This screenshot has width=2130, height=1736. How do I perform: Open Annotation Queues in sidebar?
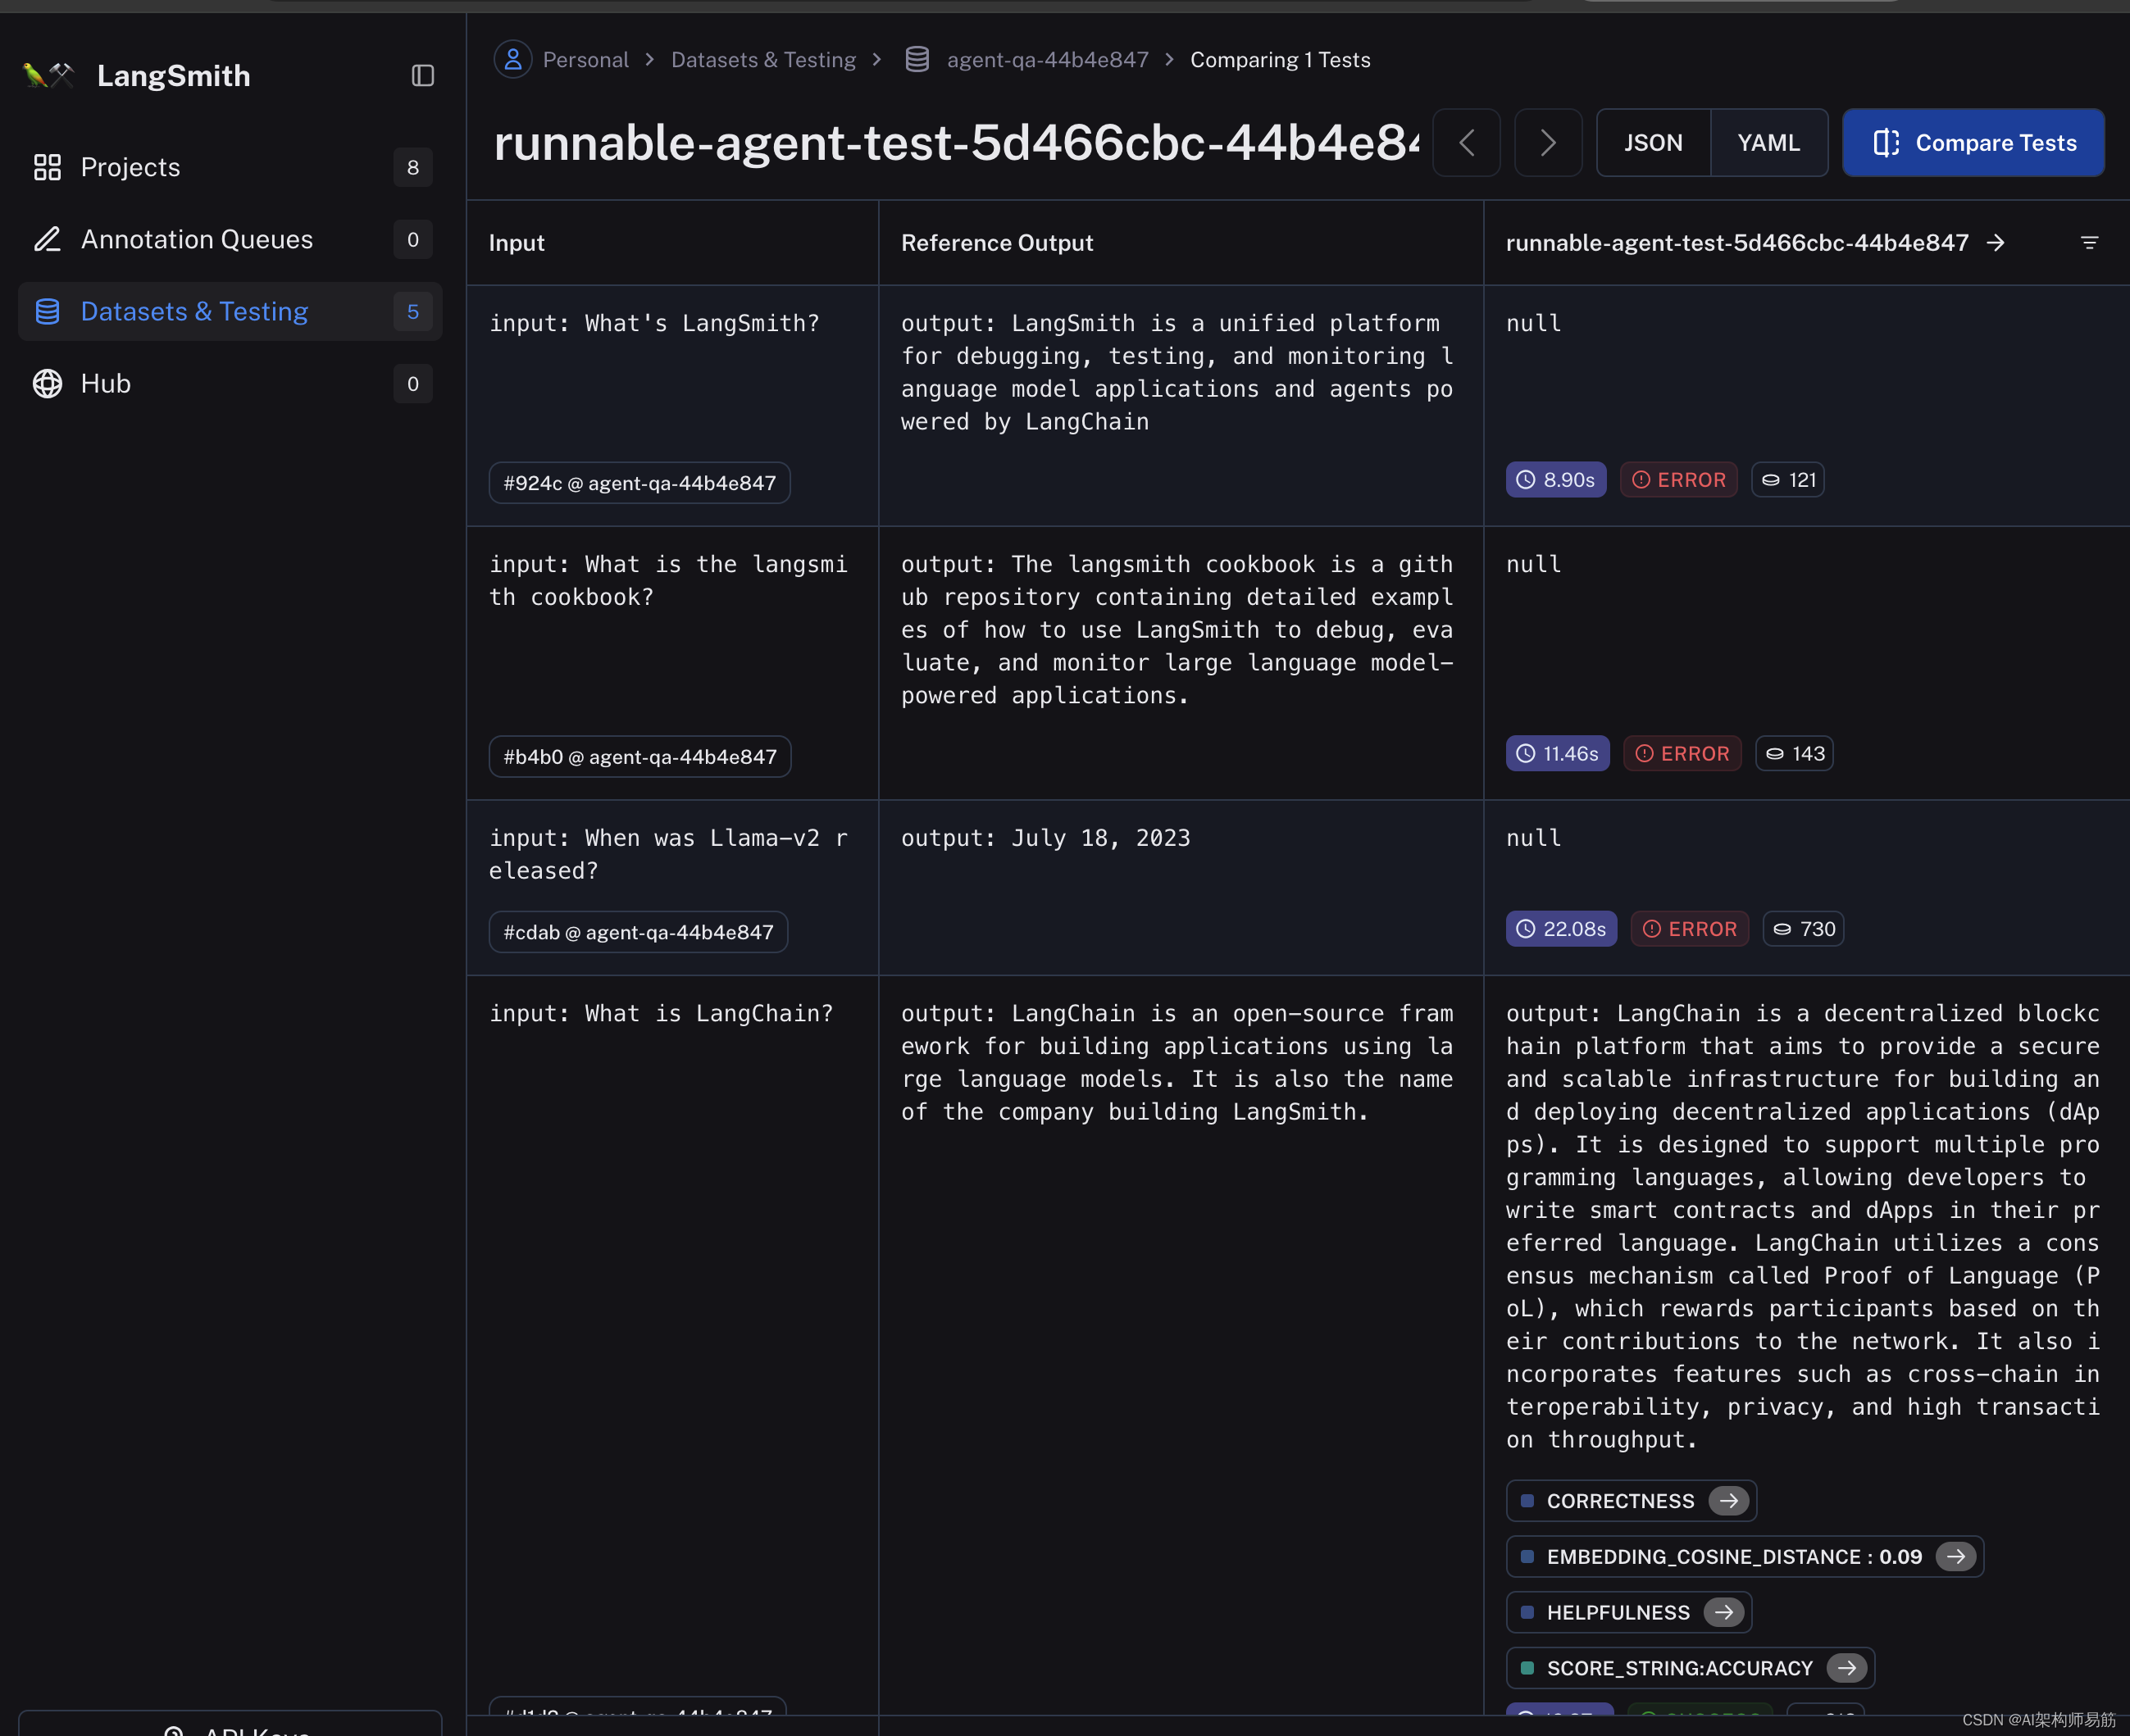pyautogui.click(x=230, y=239)
